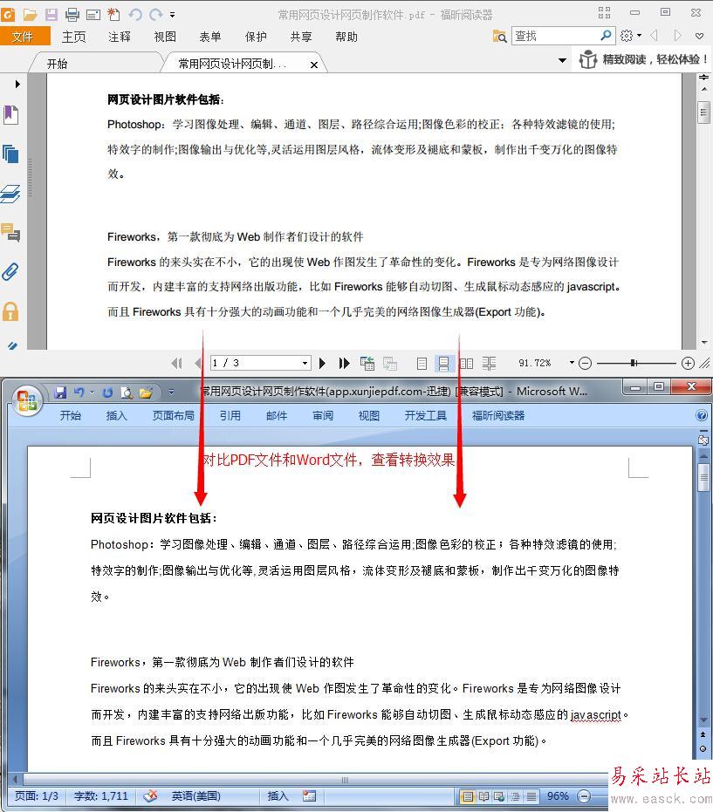
Task: Open the Word Office button
Action: tap(26, 400)
